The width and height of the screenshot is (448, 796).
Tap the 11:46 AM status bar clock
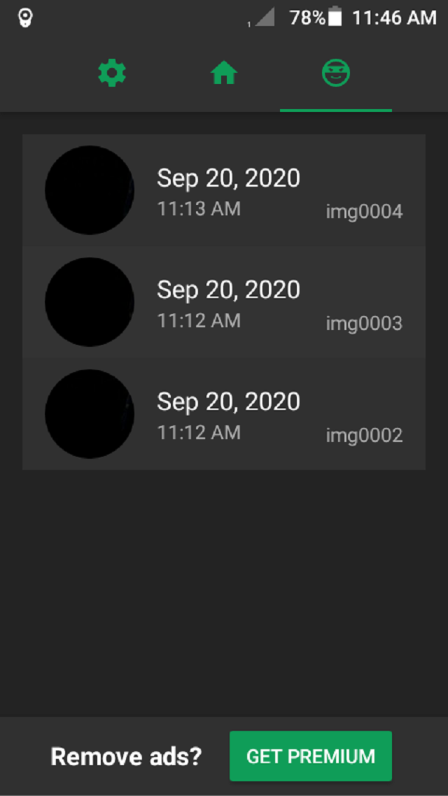394,18
